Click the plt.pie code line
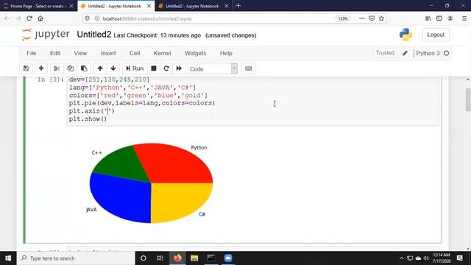 pos(142,103)
